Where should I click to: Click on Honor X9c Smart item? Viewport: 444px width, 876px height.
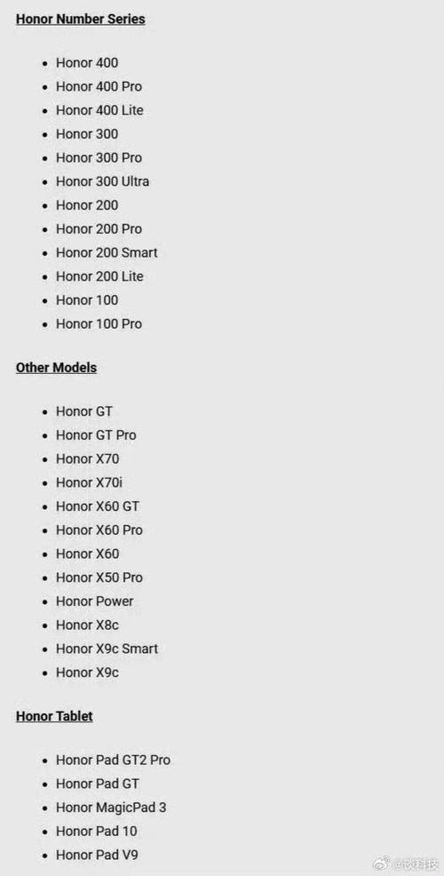click(x=107, y=649)
